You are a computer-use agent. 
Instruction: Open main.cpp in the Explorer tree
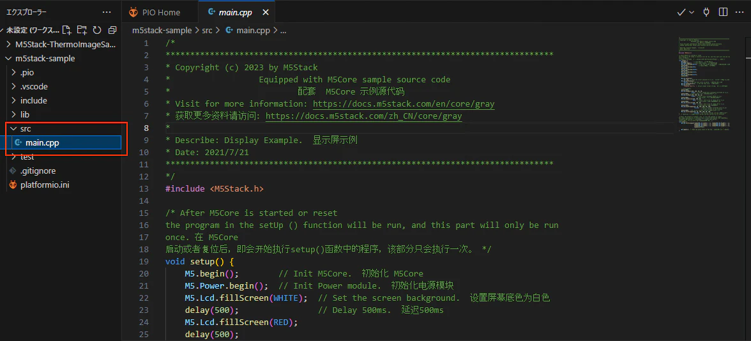[x=61, y=143]
